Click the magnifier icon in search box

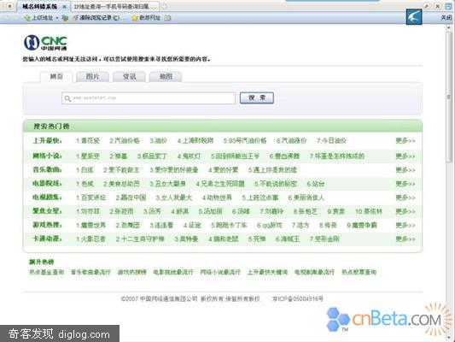67,98
